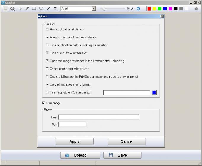Pick the blue toolbar color swatch
Viewport: 202px width, 166px height.
165,9
